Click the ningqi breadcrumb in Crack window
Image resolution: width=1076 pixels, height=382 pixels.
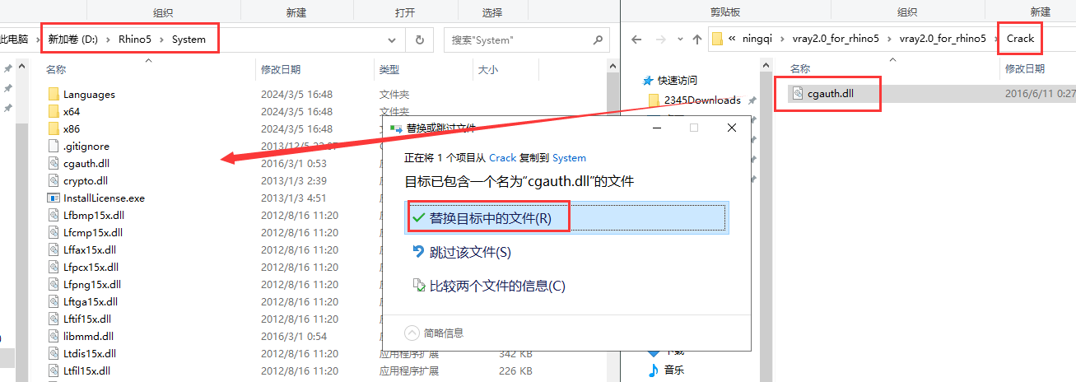758,40
